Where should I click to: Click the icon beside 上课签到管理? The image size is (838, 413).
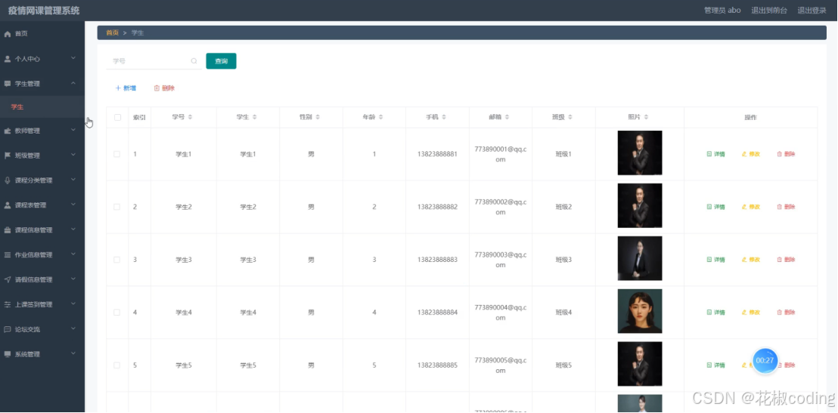coord(8,305)
